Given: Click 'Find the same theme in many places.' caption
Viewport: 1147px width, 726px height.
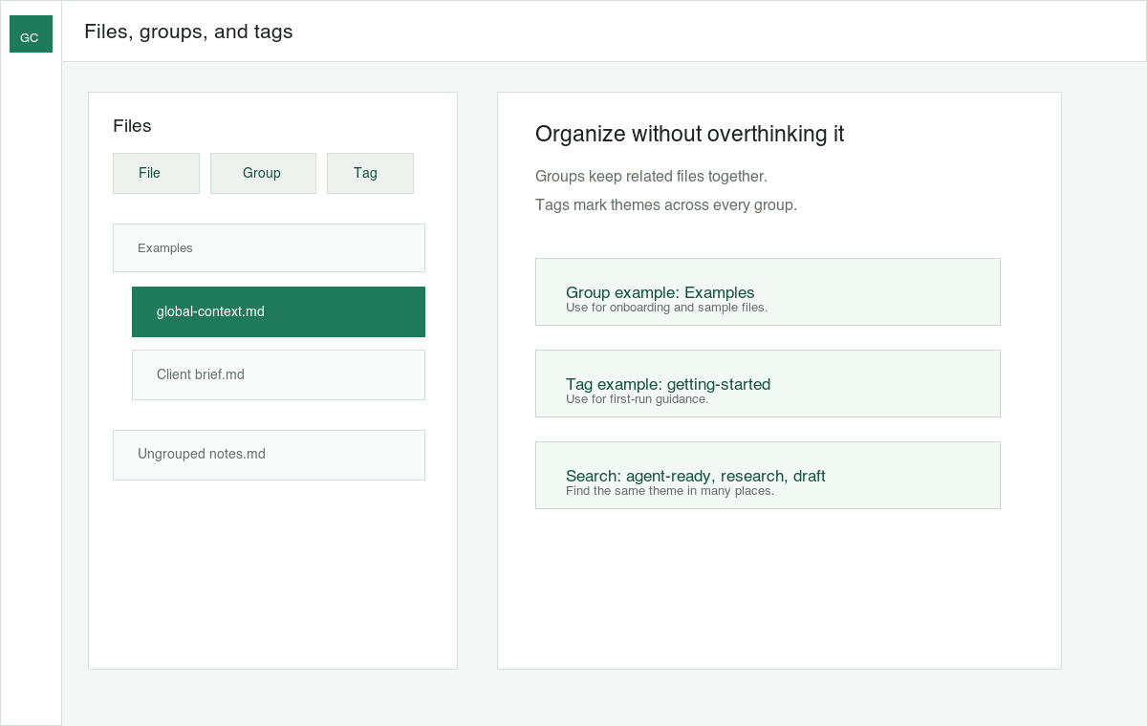Looking at the screenshot, I should (x=670, y=491).
